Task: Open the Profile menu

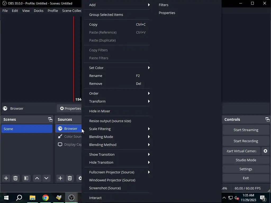Action: click(53, 11)
